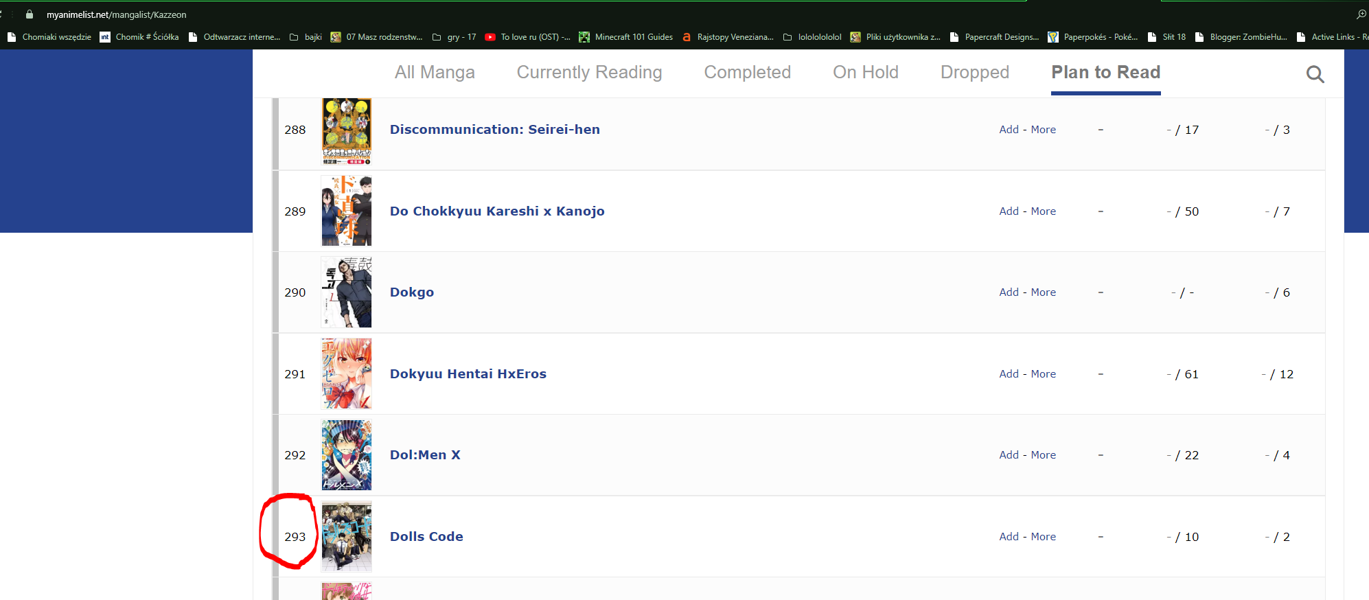This screenshot has height=600, width=1369.
Task: Click the zoom magnifier icon in address bar
Action: (1361, 14)
